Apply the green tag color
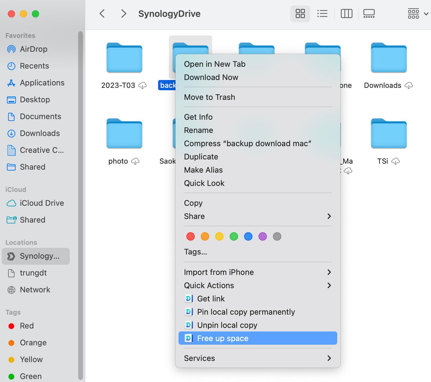 234,236
